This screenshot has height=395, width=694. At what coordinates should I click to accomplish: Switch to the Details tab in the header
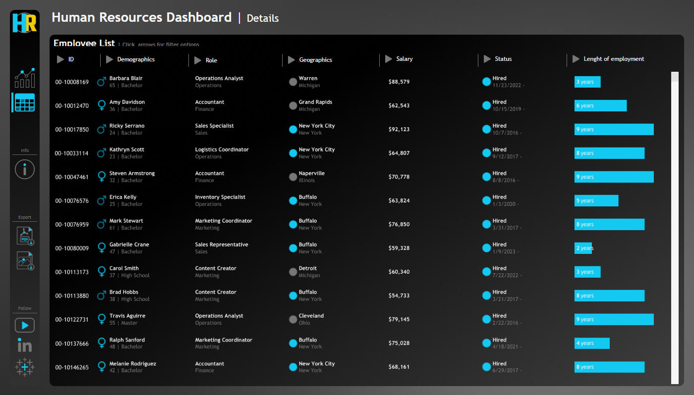tap(263, 18)
